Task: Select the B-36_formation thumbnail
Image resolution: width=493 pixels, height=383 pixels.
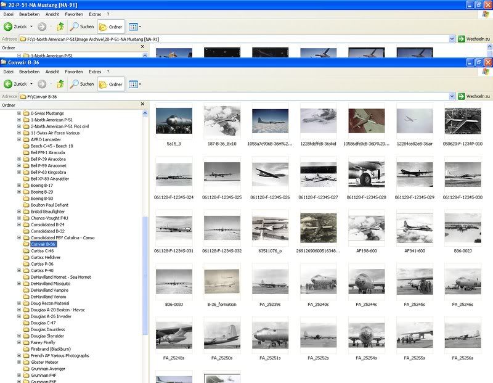Action: click(222, 282)
